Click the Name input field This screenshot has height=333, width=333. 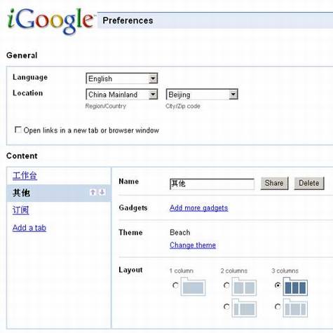coord(212,184)
